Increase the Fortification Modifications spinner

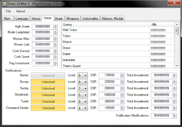point(174,115)
